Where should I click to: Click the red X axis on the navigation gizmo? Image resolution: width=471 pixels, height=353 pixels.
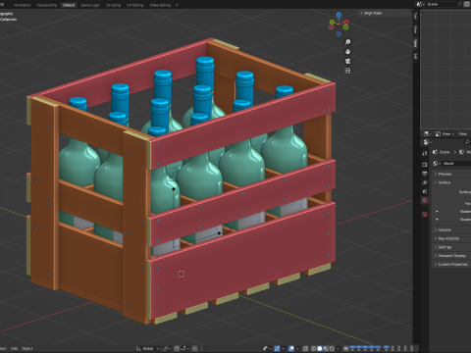click(346, 23)
